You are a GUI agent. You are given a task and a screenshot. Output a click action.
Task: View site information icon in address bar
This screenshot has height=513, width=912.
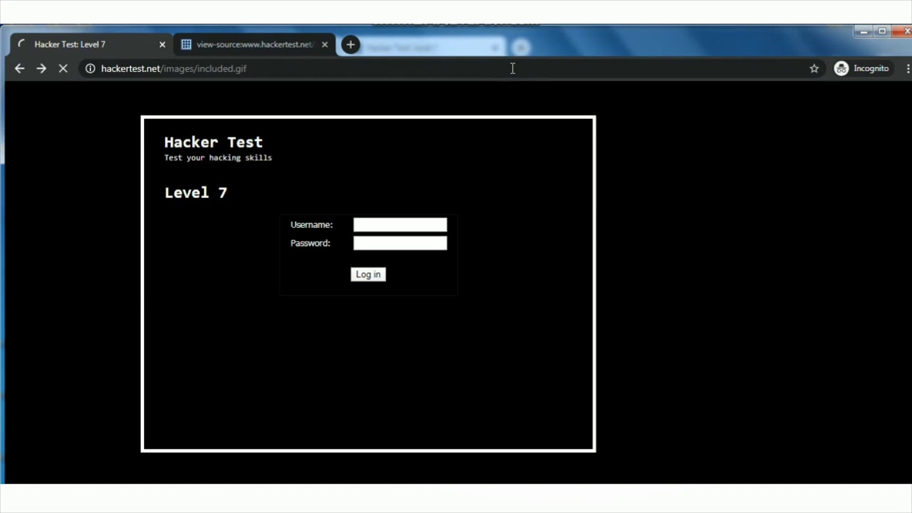(90, 68)
